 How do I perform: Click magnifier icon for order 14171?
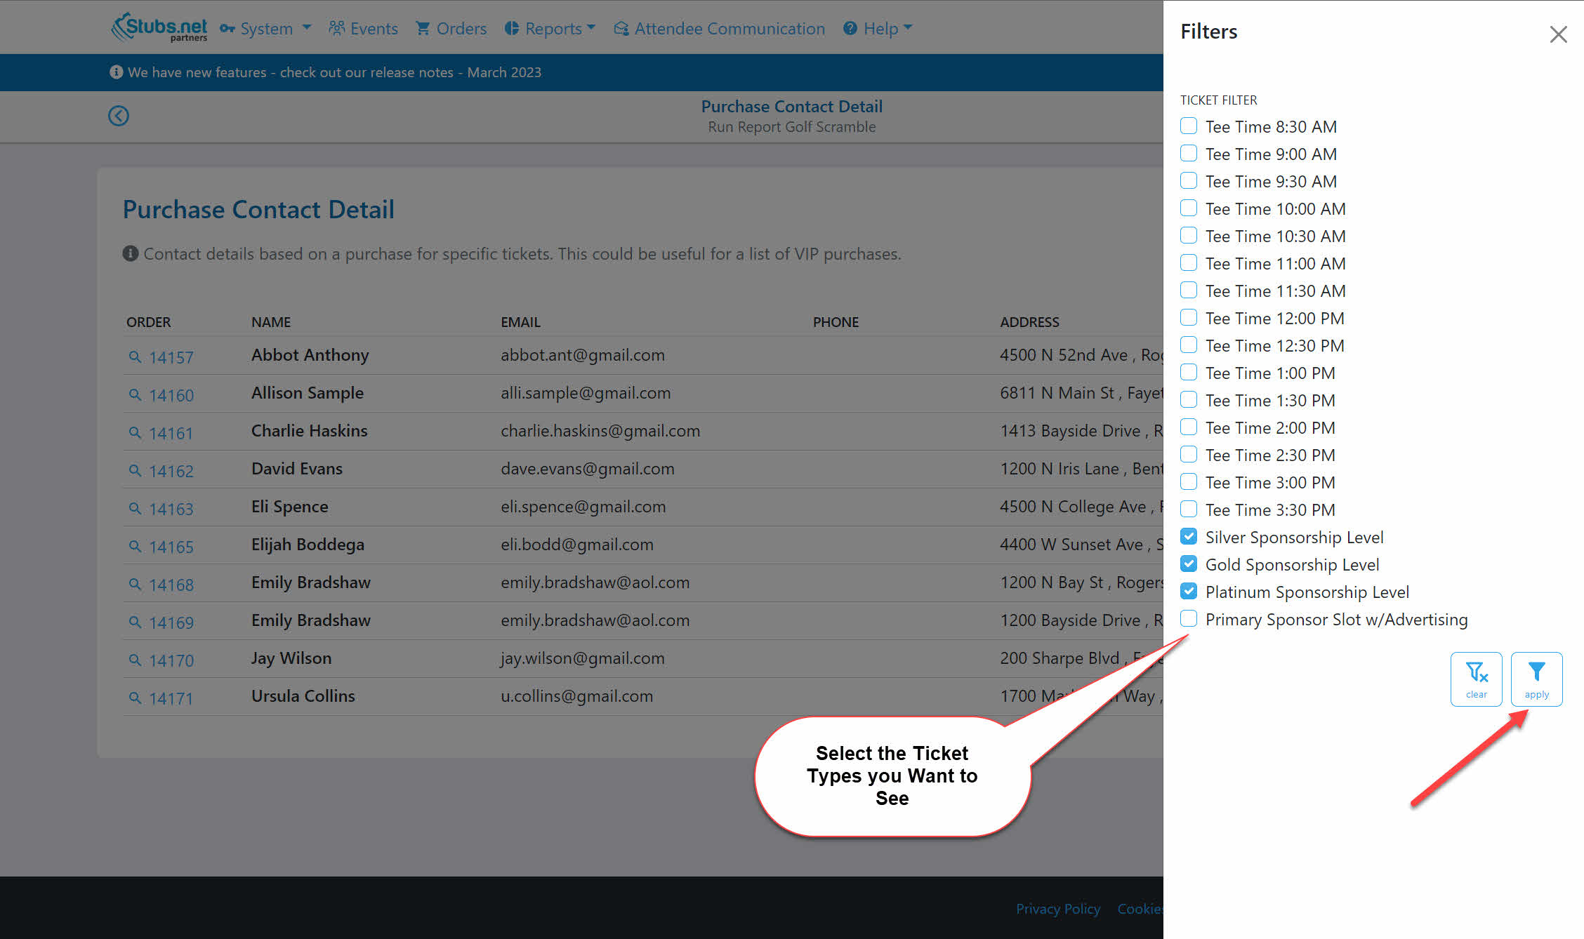(135, 698)
